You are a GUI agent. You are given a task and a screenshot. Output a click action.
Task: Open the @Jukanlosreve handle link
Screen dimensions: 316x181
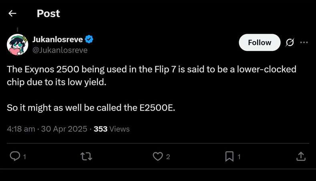(60, 50)
